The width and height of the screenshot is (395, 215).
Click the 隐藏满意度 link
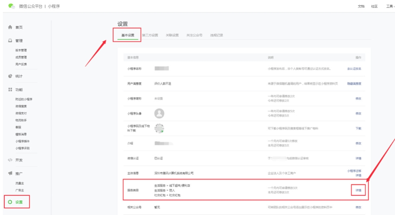(354, 84)
